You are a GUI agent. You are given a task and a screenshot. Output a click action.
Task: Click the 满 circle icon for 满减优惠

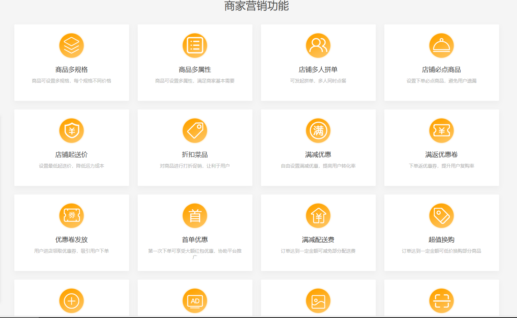318,131
